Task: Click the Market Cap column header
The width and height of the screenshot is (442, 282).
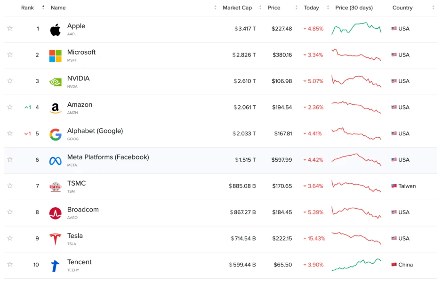Action: coord(237,8)
